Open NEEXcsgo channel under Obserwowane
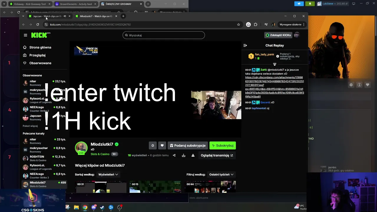377x212 pixels. point(44,109)
